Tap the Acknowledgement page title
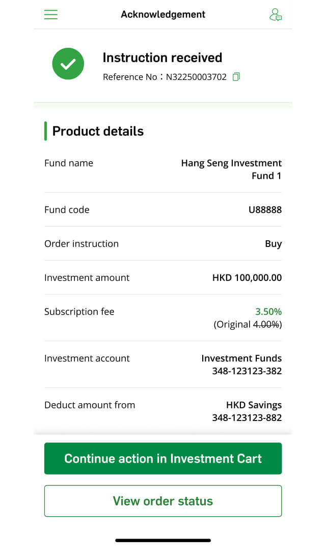 pyautogui.click(x=163, y=14)
